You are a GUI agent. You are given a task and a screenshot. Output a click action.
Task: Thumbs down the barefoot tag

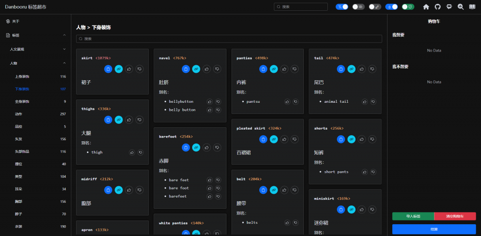pyautogui.click(x=217, y=147)
